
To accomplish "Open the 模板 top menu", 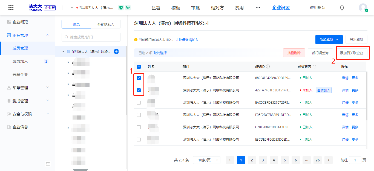I will pos(176,8).
